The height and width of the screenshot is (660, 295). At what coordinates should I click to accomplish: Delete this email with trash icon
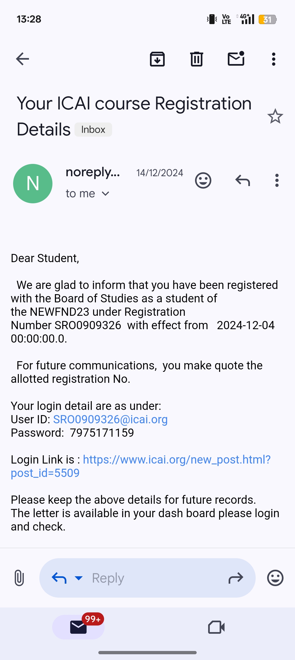tap(196, 59)
